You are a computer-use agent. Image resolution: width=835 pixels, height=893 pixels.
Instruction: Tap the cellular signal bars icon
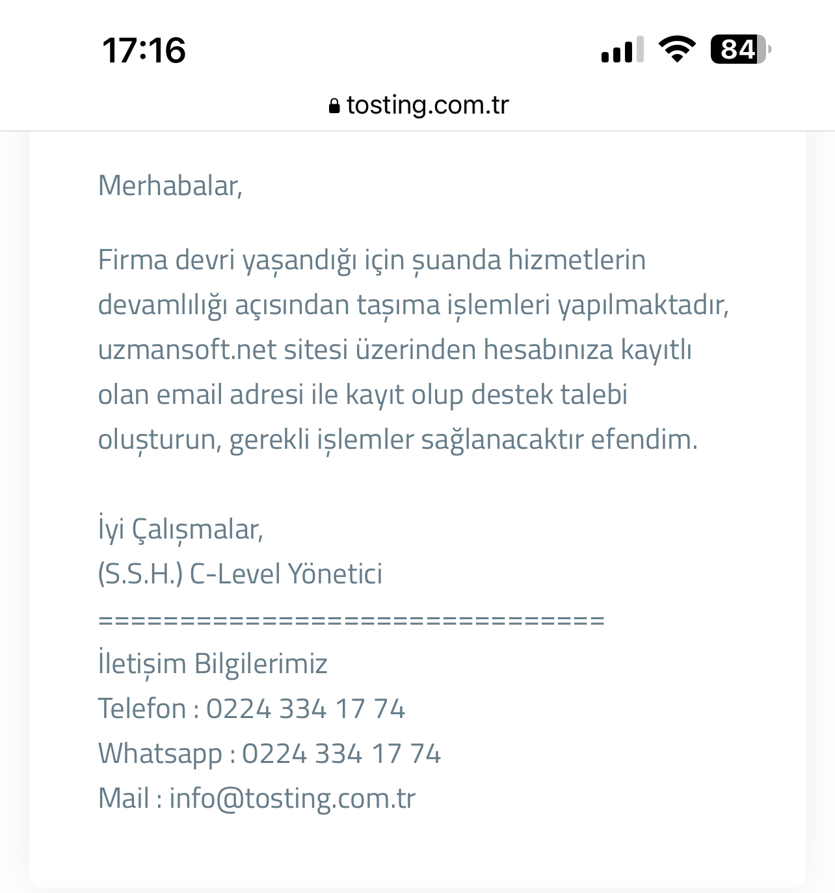622,50
